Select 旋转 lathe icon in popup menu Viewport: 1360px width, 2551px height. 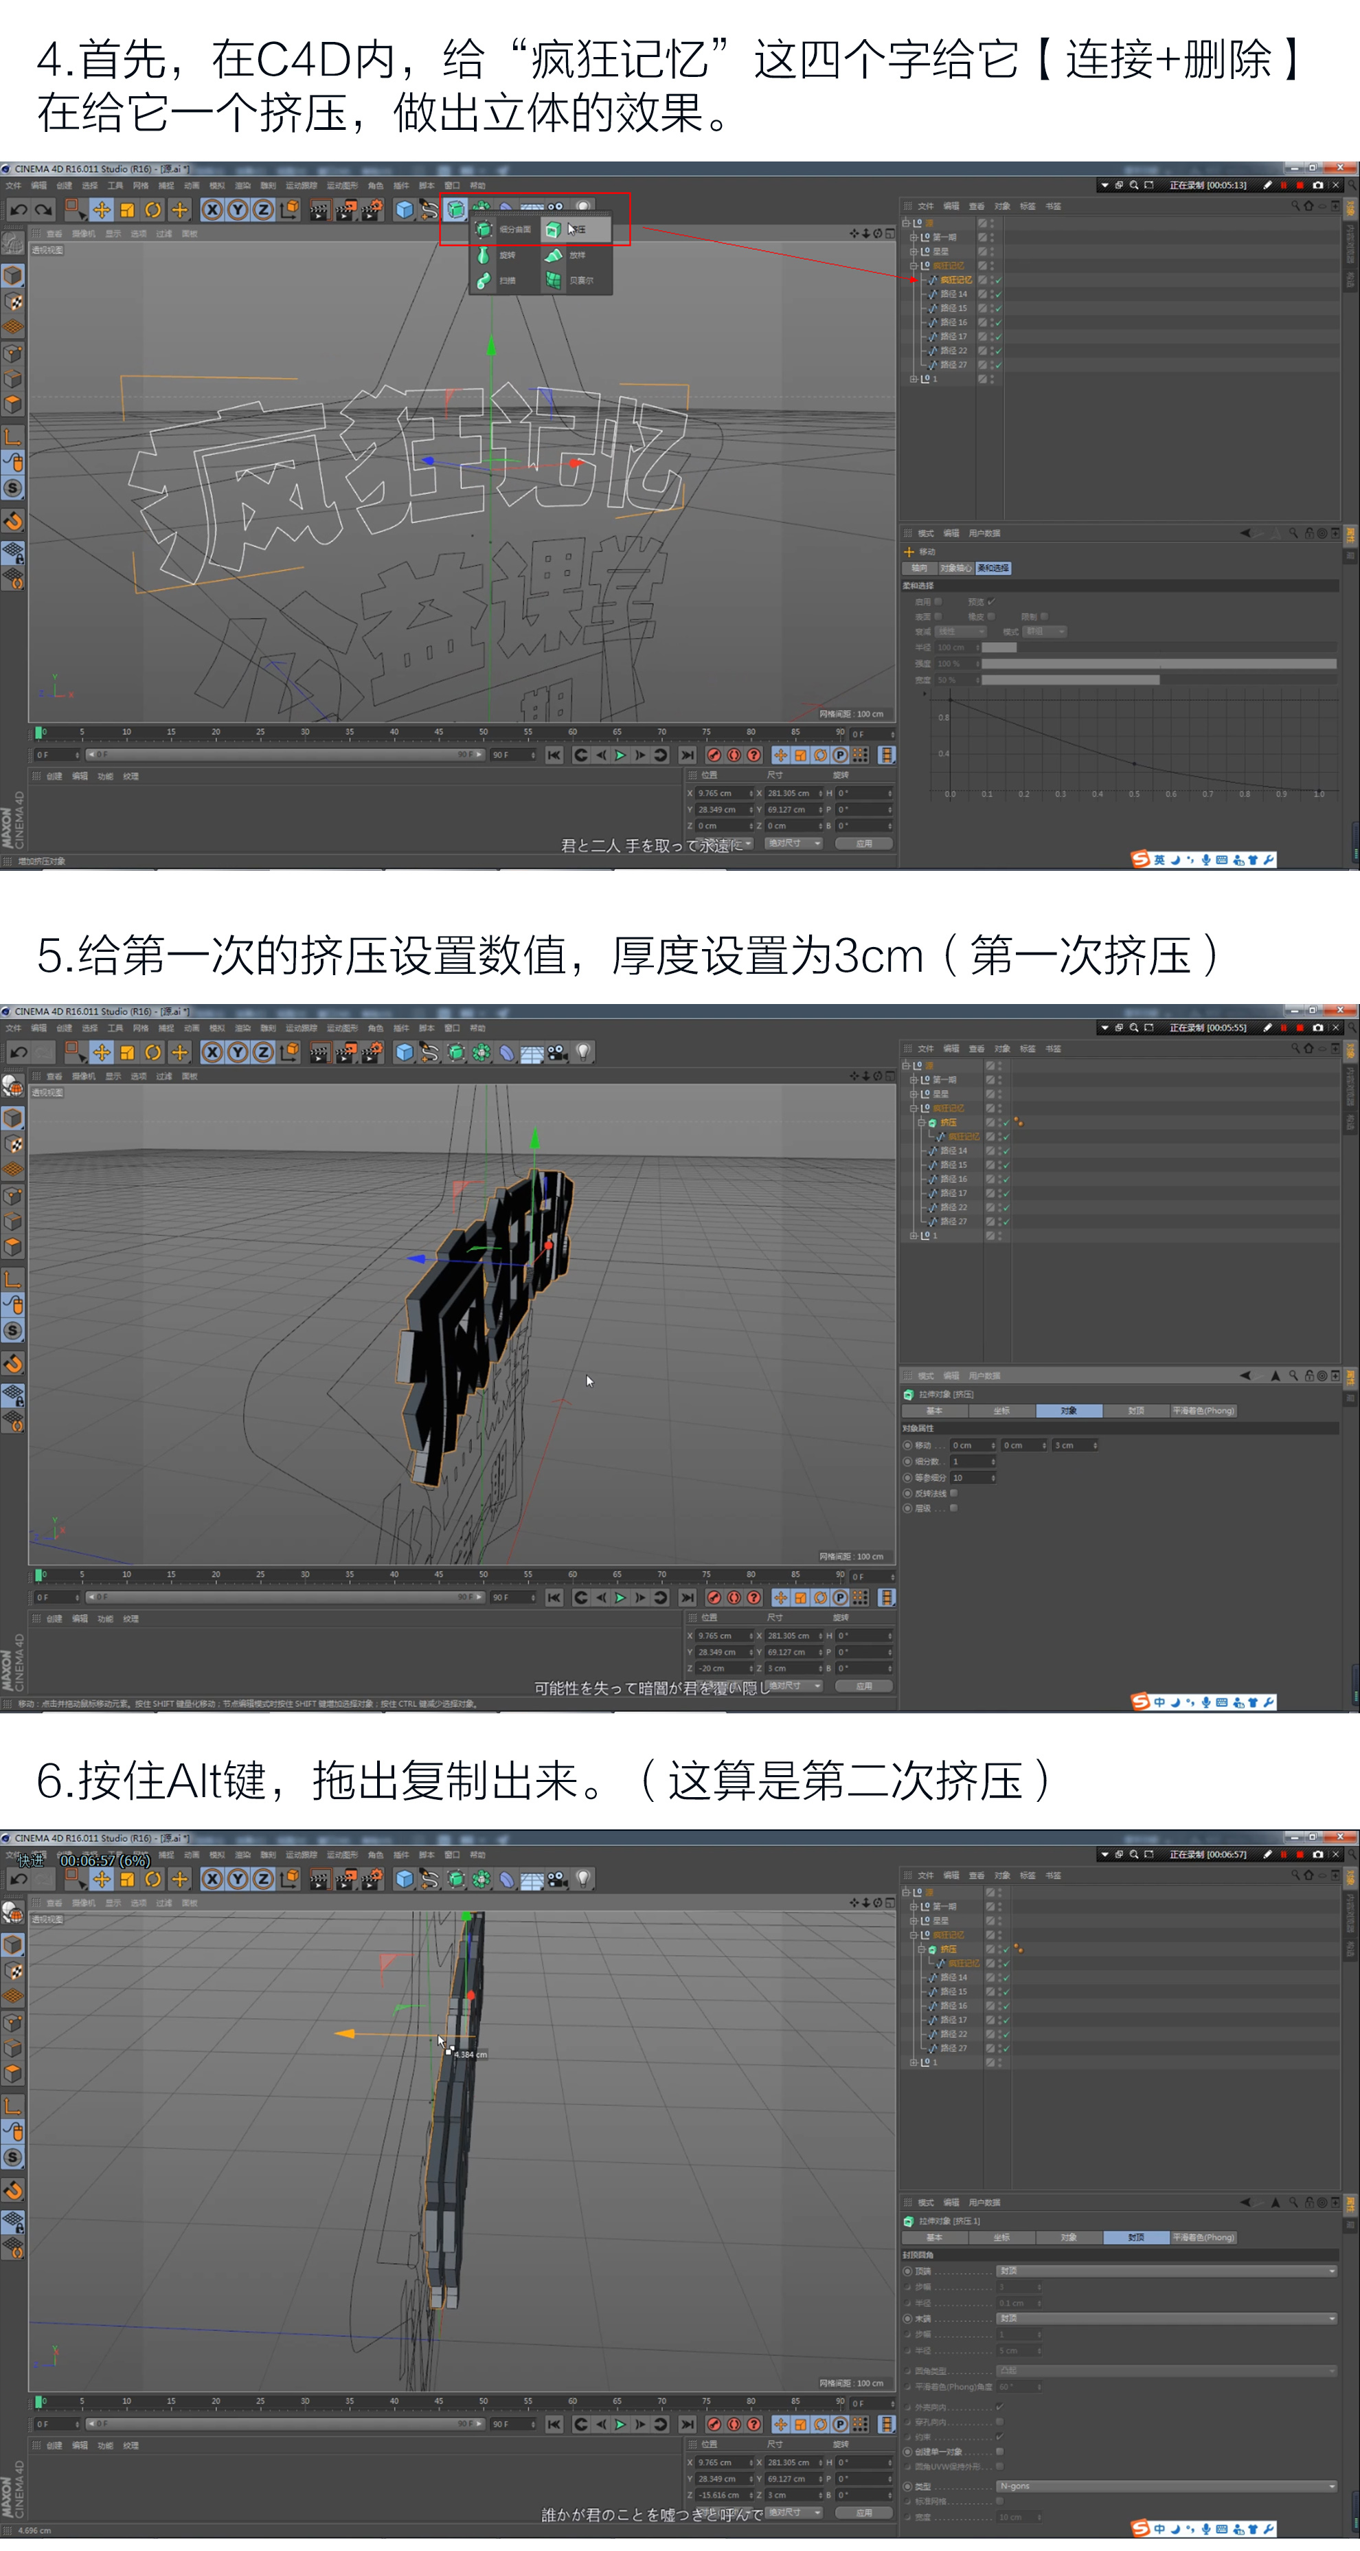tap(484, 256)
